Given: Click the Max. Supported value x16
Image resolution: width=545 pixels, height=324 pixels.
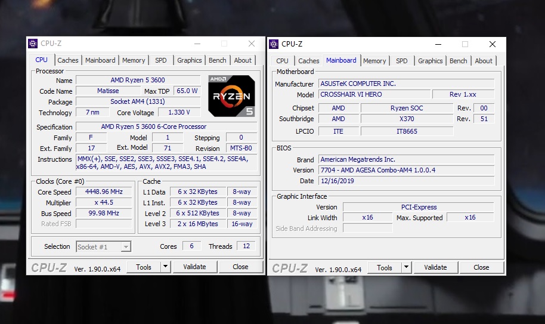Looking at the screenshot, I should (470, 217).
